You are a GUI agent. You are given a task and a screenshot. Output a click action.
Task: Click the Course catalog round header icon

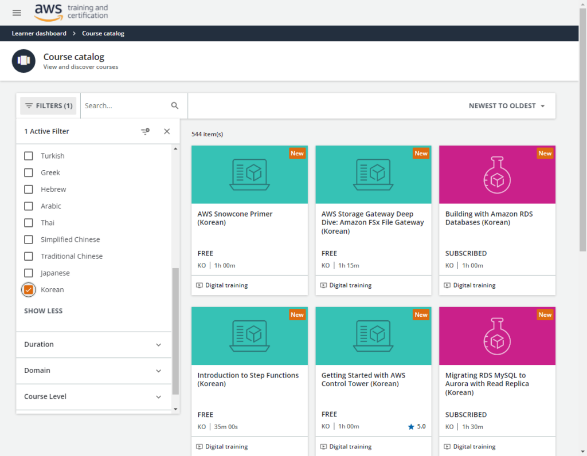pyautogui.click(x=24, y=61)
